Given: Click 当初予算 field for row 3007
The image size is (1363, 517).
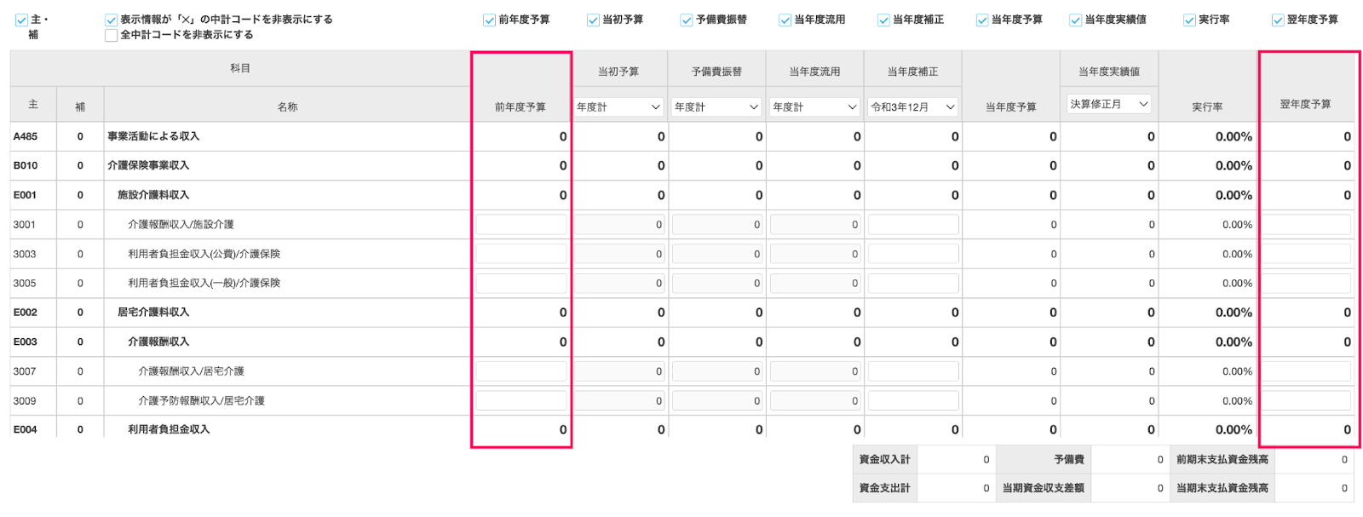Looking at the screenshot, I should coord(619,371).
